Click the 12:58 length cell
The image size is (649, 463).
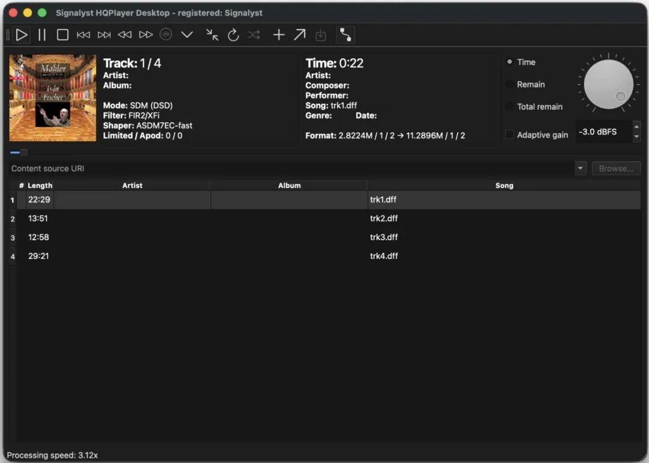tap(38, 237)
